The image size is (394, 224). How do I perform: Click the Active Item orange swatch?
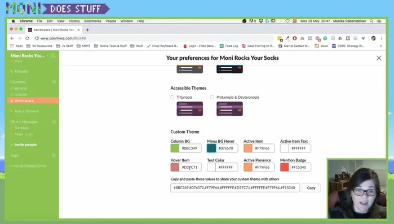tap(248, 148)
